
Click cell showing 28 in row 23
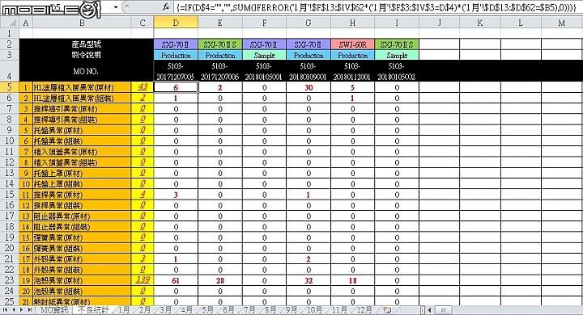[x=220, y=280]
